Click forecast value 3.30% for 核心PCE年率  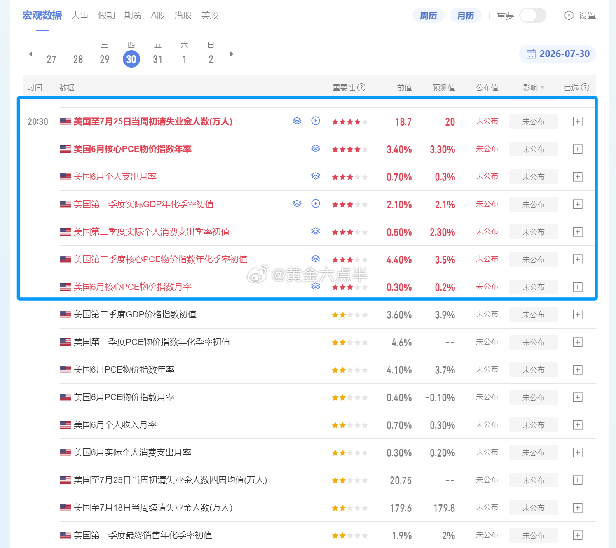pos(443,149)
